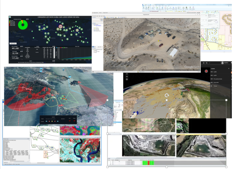Viewport: 237px width, 169px height.
Task: Hide the q2068 layer with its eye toggle
Action: click(211, 72)
